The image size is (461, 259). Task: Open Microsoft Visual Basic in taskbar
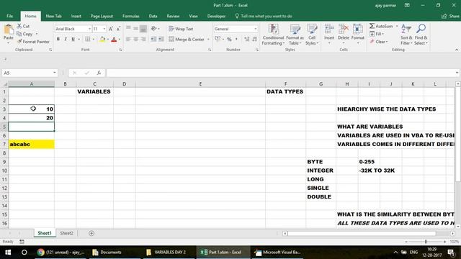click(278, 253)
